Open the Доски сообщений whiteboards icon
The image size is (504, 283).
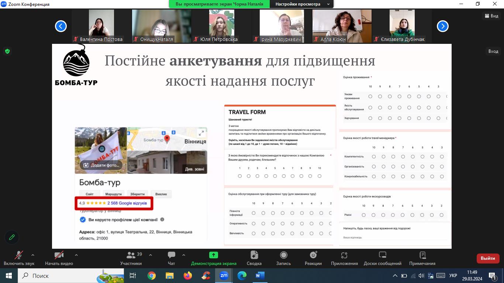tap(382, 255)
